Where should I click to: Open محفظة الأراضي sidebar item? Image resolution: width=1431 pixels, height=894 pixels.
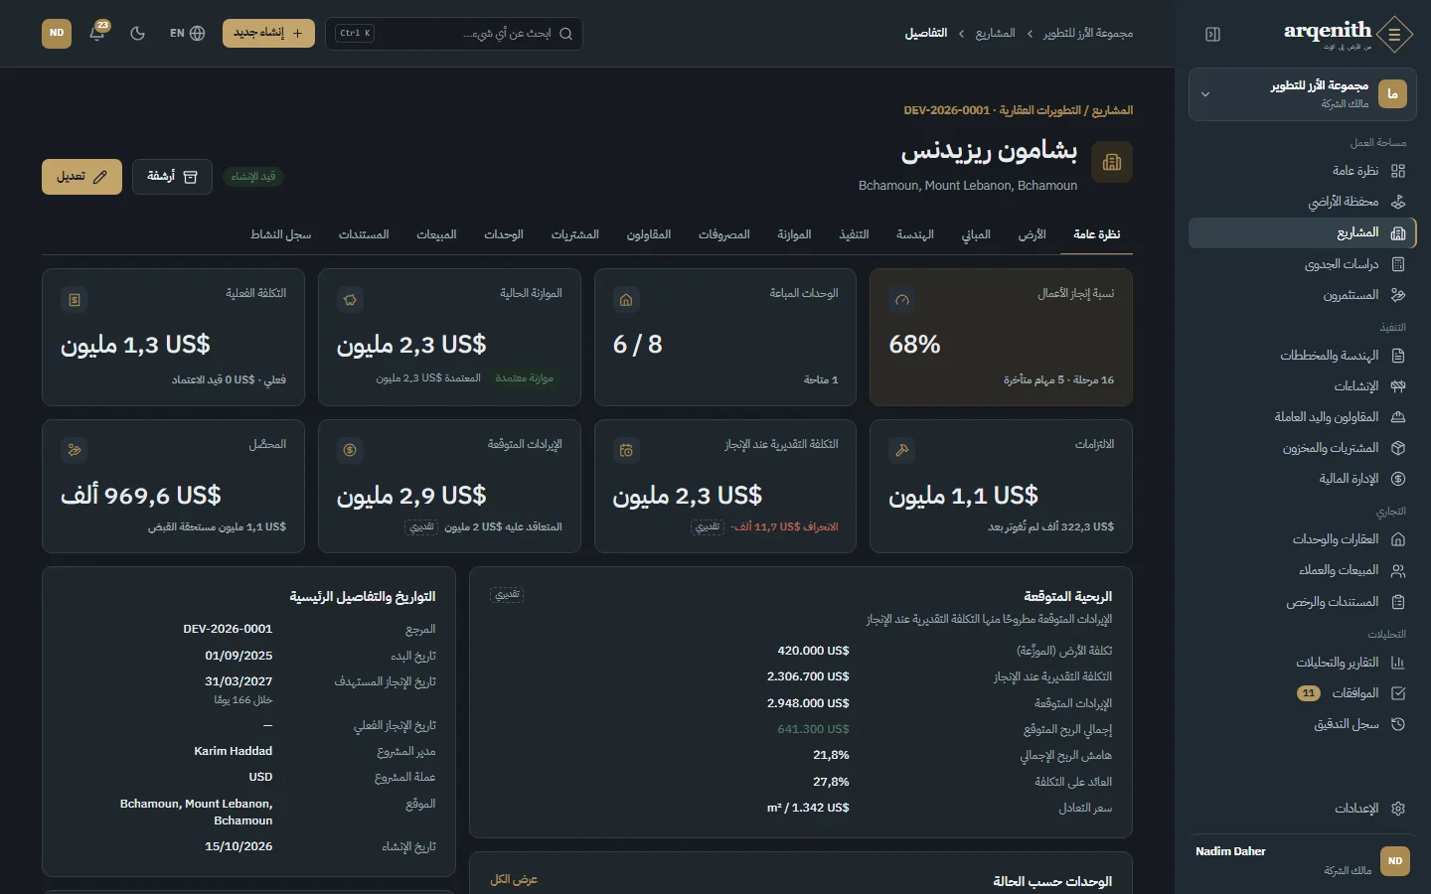(1303, 202)
